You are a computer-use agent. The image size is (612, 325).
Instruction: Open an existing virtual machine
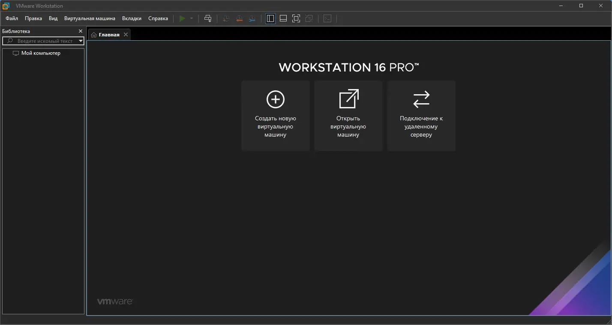[x=348, y=116]
